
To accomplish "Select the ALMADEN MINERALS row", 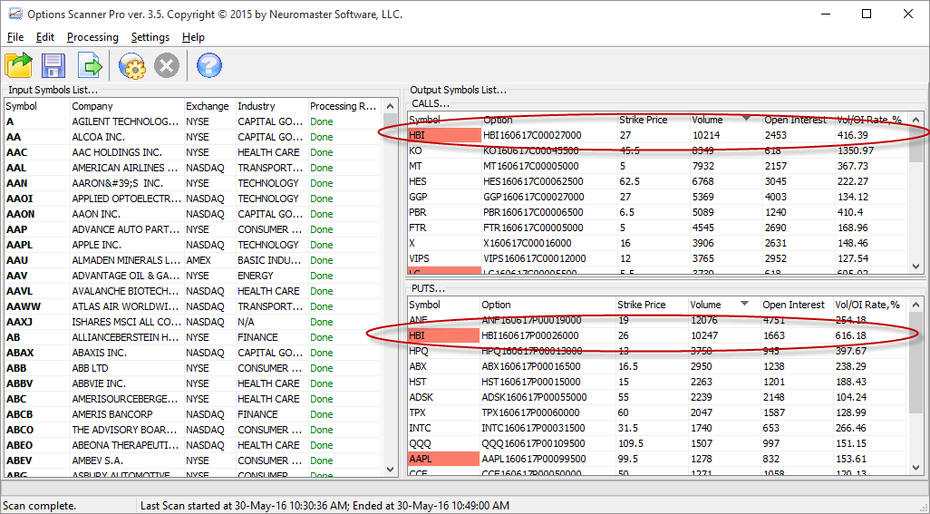I will coord(193,260).
